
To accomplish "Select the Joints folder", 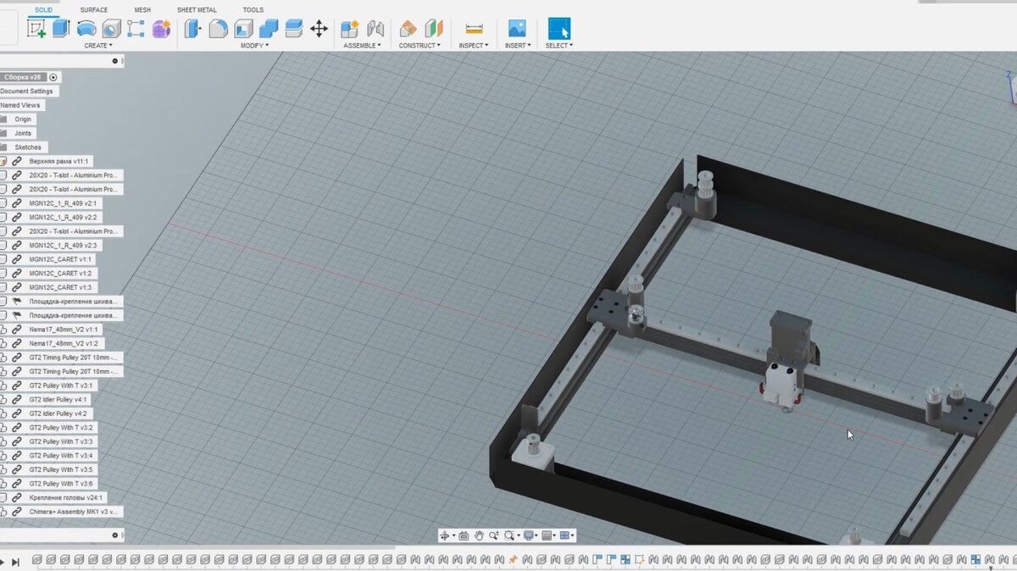I will click(23, 133).
